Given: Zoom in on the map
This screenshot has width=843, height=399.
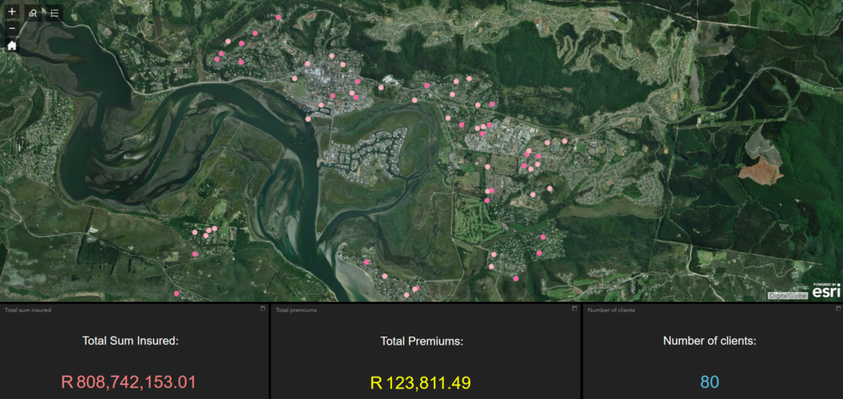Looking at the screenshot, I should (12, 12).
